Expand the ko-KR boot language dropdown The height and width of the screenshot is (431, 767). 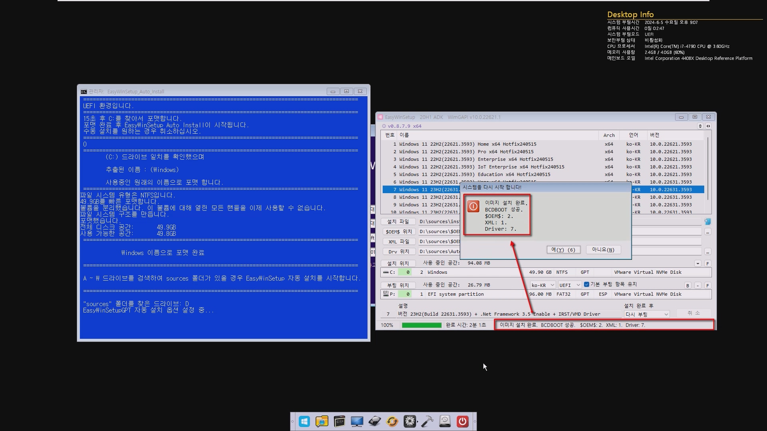543,285
